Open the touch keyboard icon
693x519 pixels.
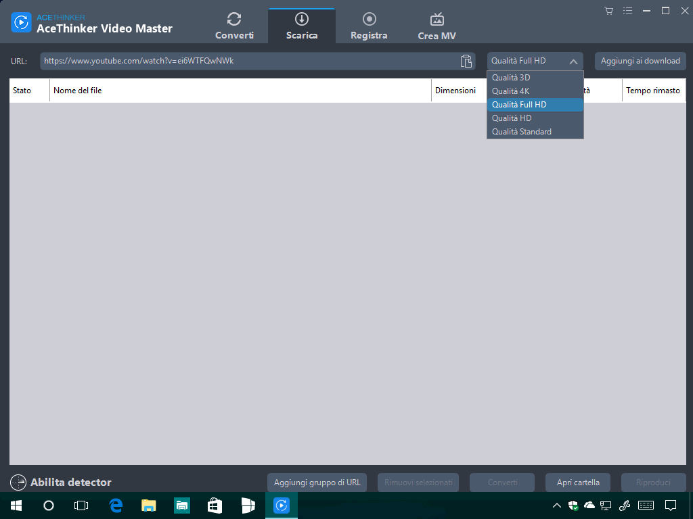[646, 505]
